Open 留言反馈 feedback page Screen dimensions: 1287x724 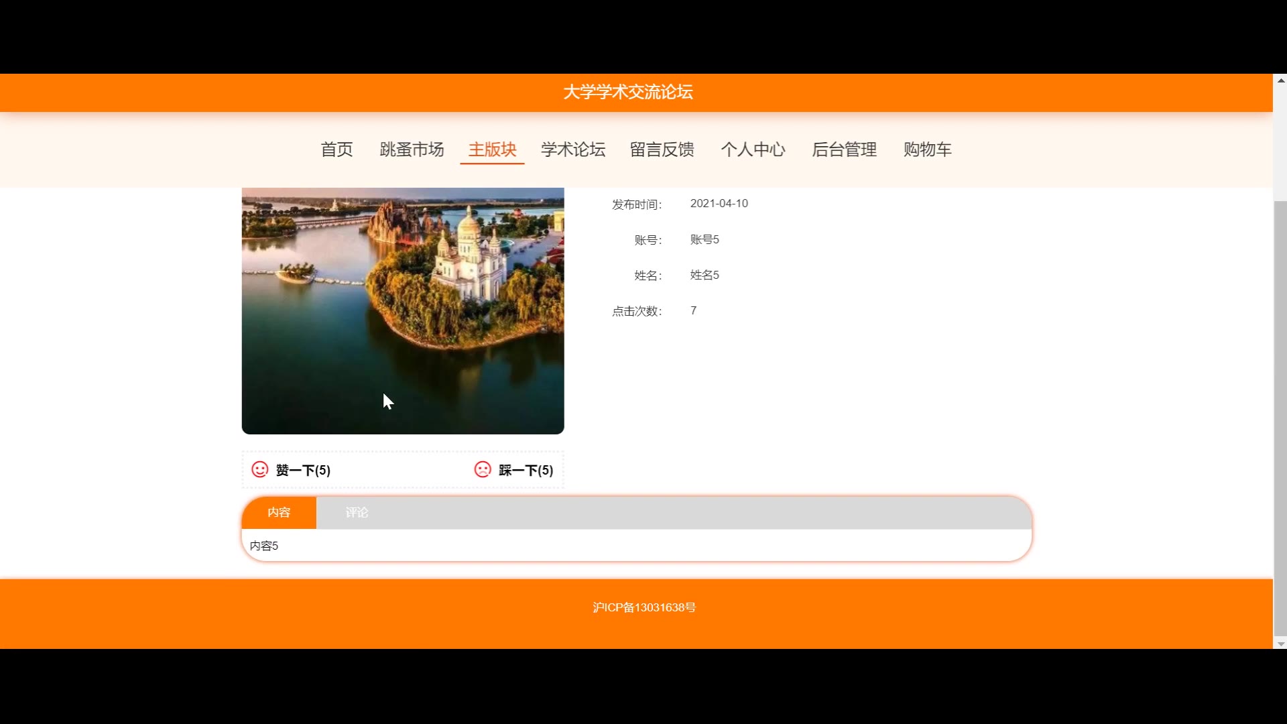(662, 149)
